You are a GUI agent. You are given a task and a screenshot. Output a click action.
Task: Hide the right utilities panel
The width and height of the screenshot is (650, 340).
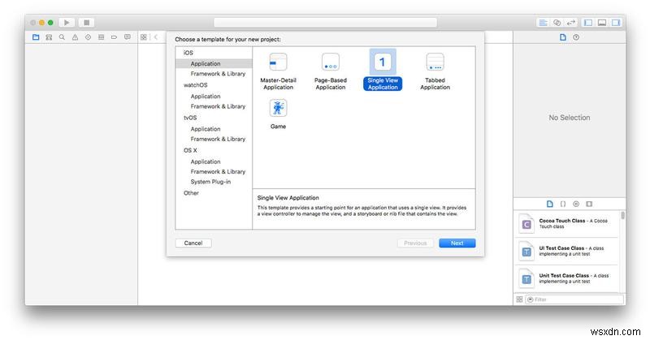615,22
